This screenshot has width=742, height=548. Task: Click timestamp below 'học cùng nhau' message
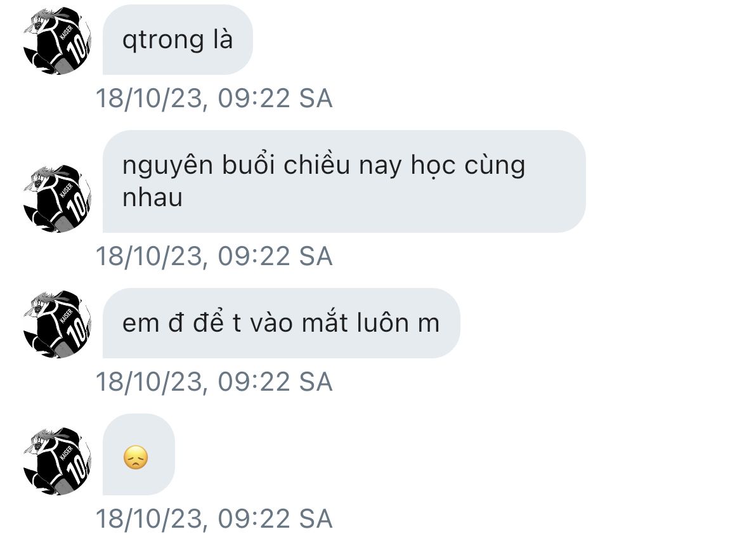coord(214,256)
